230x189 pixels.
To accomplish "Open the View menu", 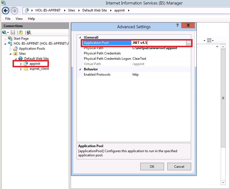I will coord(19,18).
